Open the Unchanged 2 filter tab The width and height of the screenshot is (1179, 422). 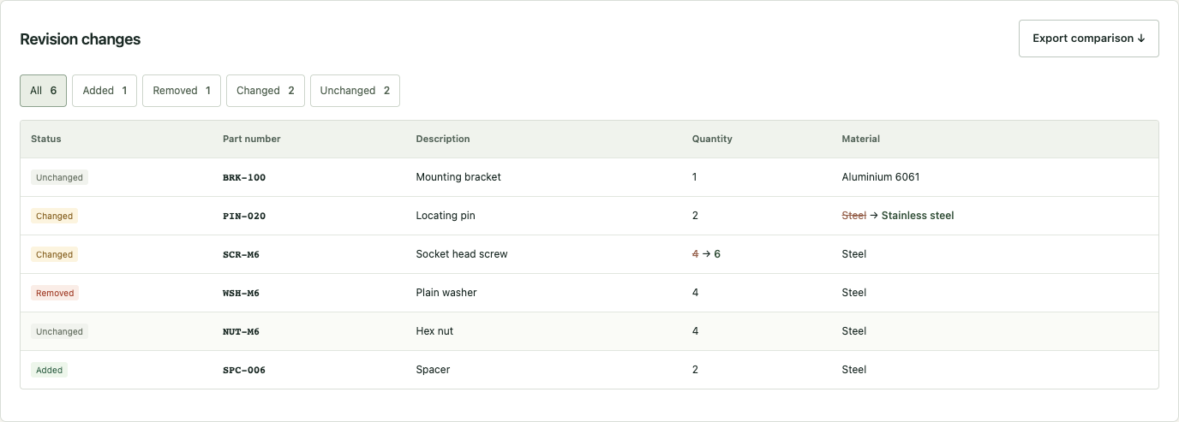click(x=355, y=91)
